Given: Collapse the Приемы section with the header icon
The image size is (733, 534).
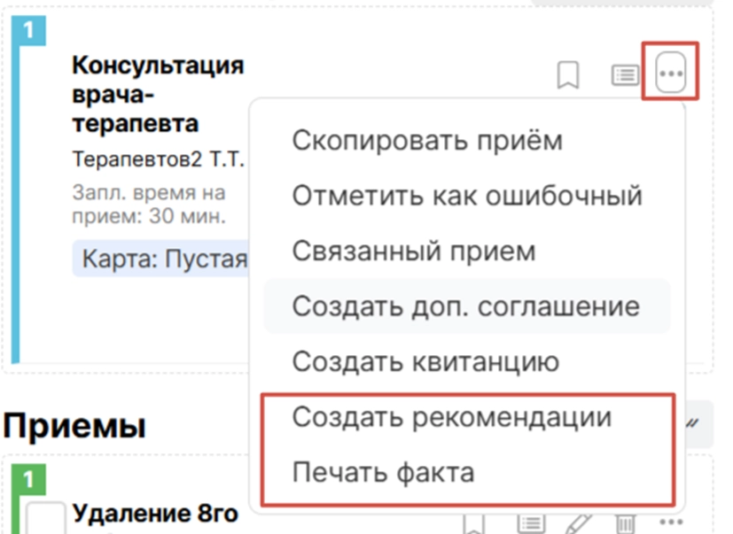Looking at the screenshot, I should 693,424.
